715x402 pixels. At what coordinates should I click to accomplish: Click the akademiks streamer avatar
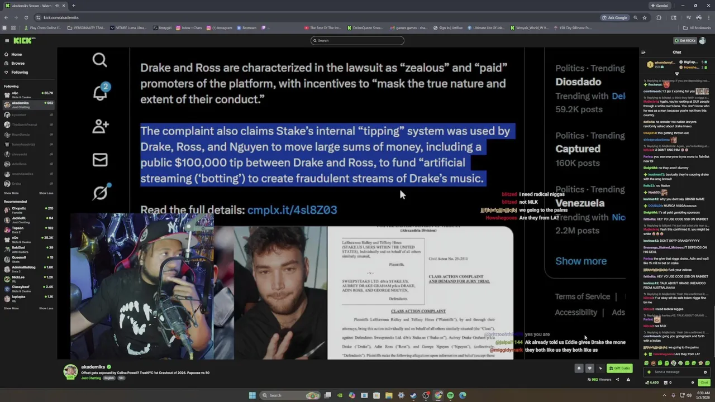pyautogui.click(x=70, y=371)
